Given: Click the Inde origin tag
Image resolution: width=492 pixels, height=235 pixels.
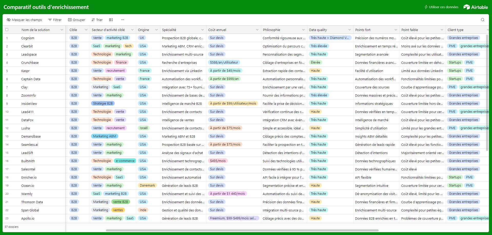Looking at the screenshot, I should pyautogui.click(x=143, y=210).
